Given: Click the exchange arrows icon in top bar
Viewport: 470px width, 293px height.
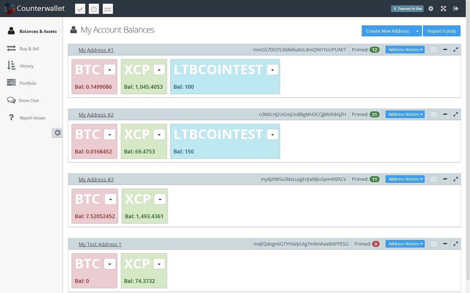Looking at the screenshot, I should (x=107, y=9).
